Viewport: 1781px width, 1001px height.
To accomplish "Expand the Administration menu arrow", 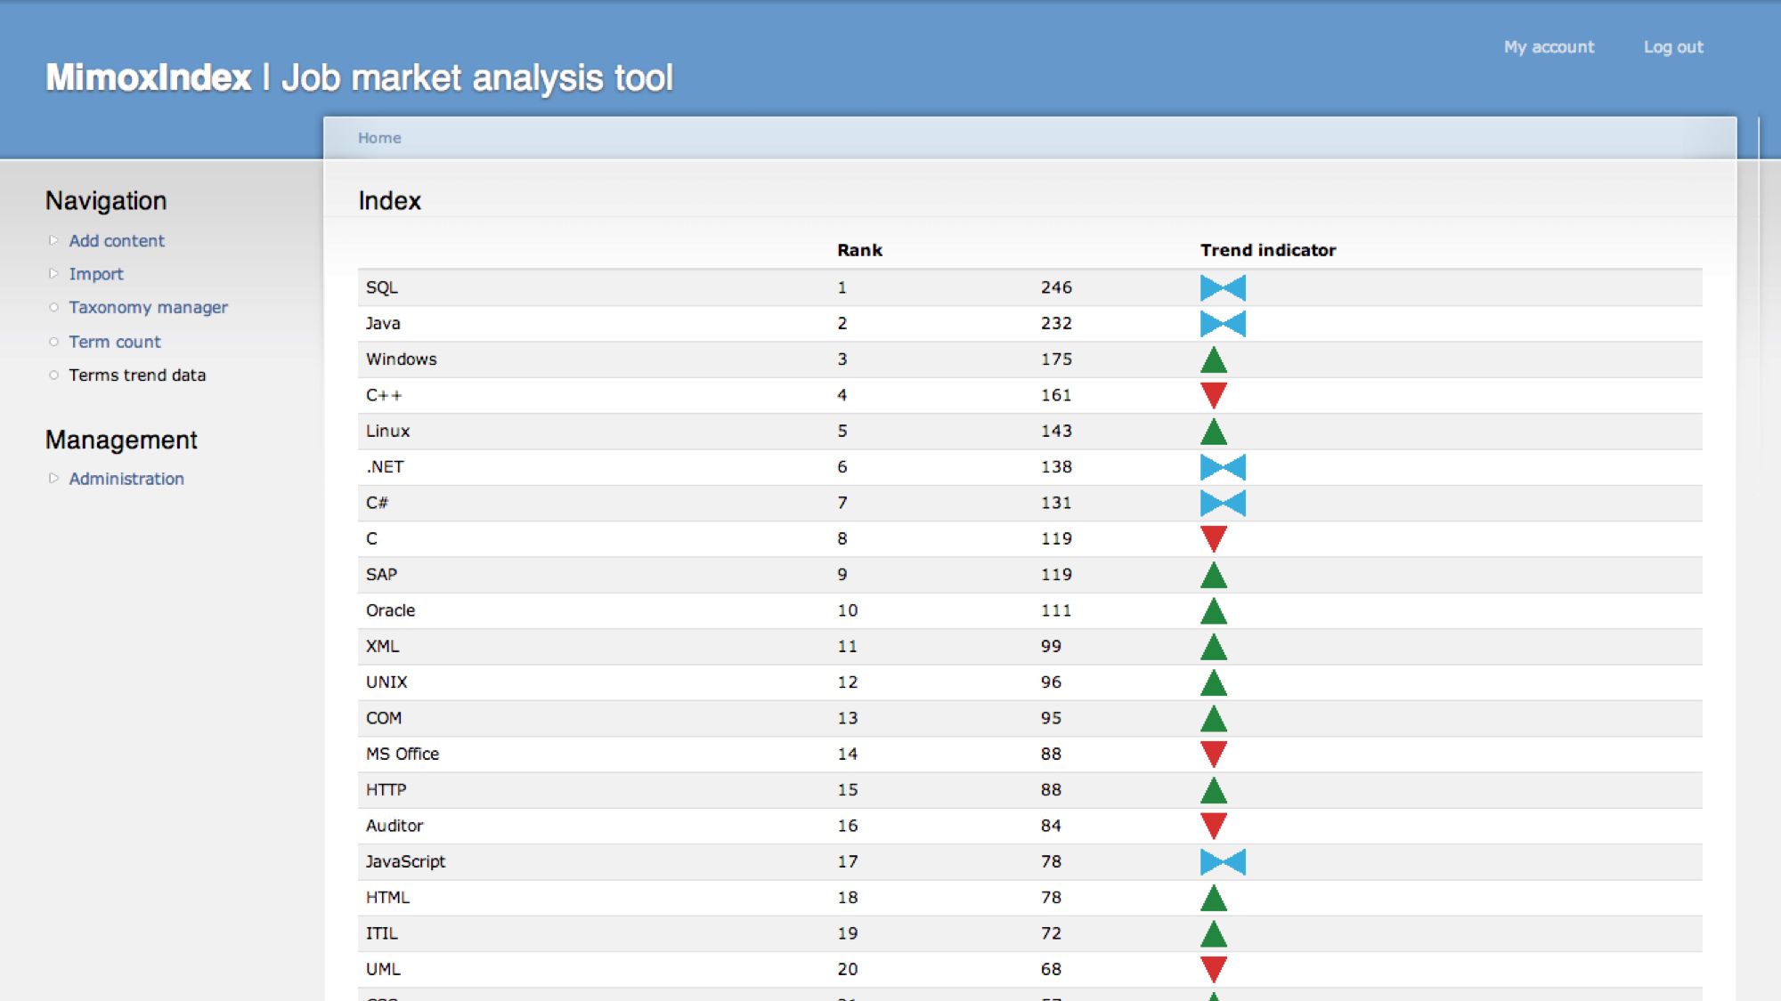I will (53, 479).
